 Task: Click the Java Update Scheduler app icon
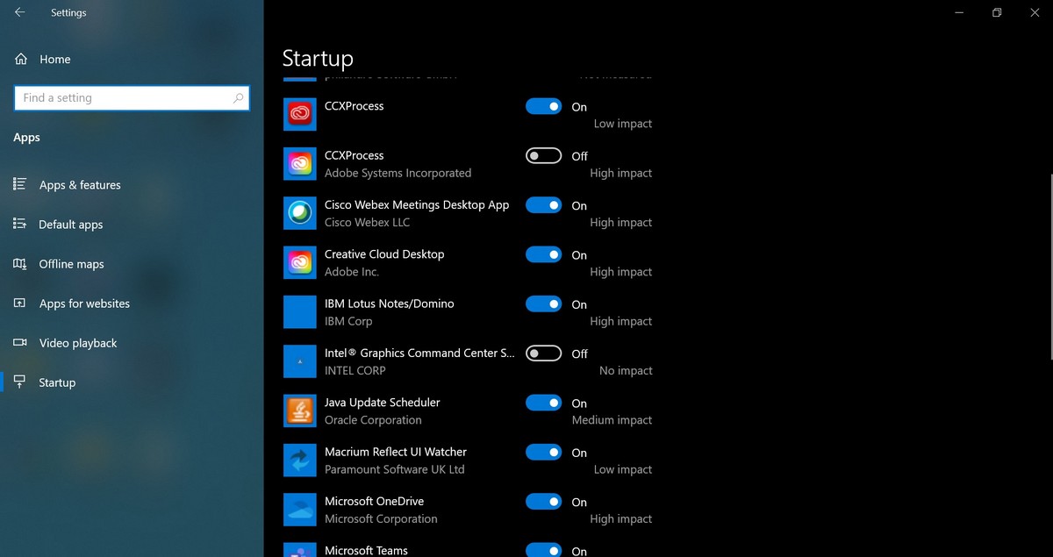[x=300, y=411]
